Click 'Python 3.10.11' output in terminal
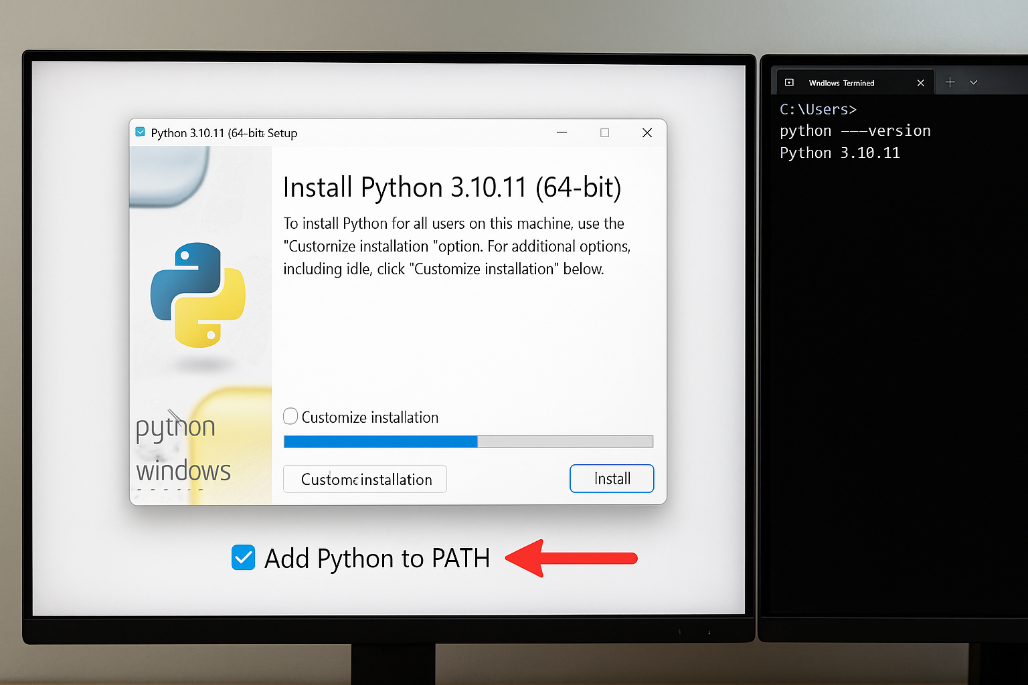 point(840,153)
